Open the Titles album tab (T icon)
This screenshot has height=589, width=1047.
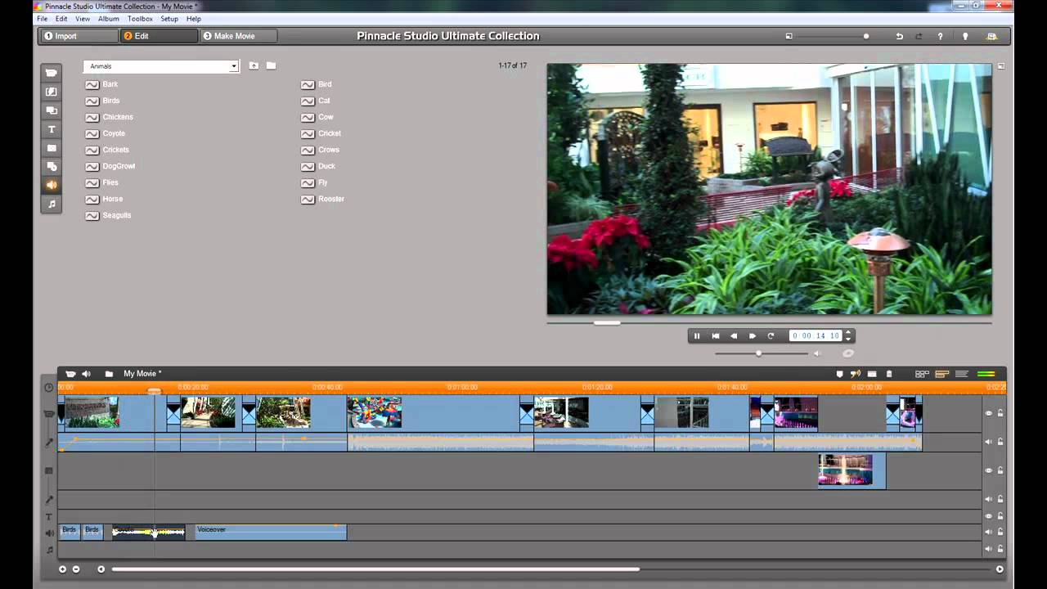[52, 129]
